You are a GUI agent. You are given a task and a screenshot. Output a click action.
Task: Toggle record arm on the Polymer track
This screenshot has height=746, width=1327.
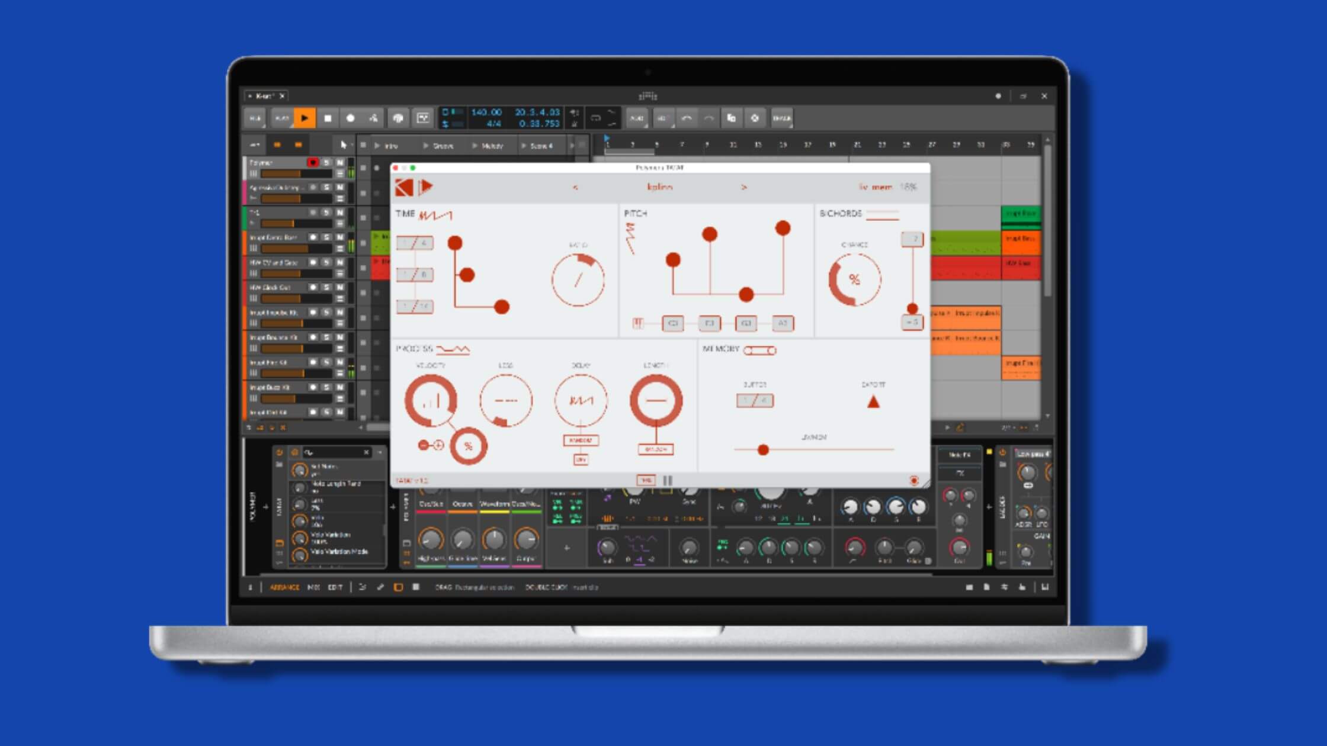coord(313,162)
